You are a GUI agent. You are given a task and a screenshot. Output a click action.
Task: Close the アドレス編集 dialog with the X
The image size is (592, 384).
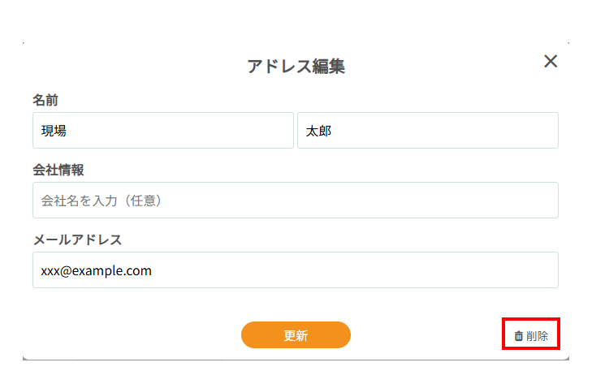pos(551,62)
